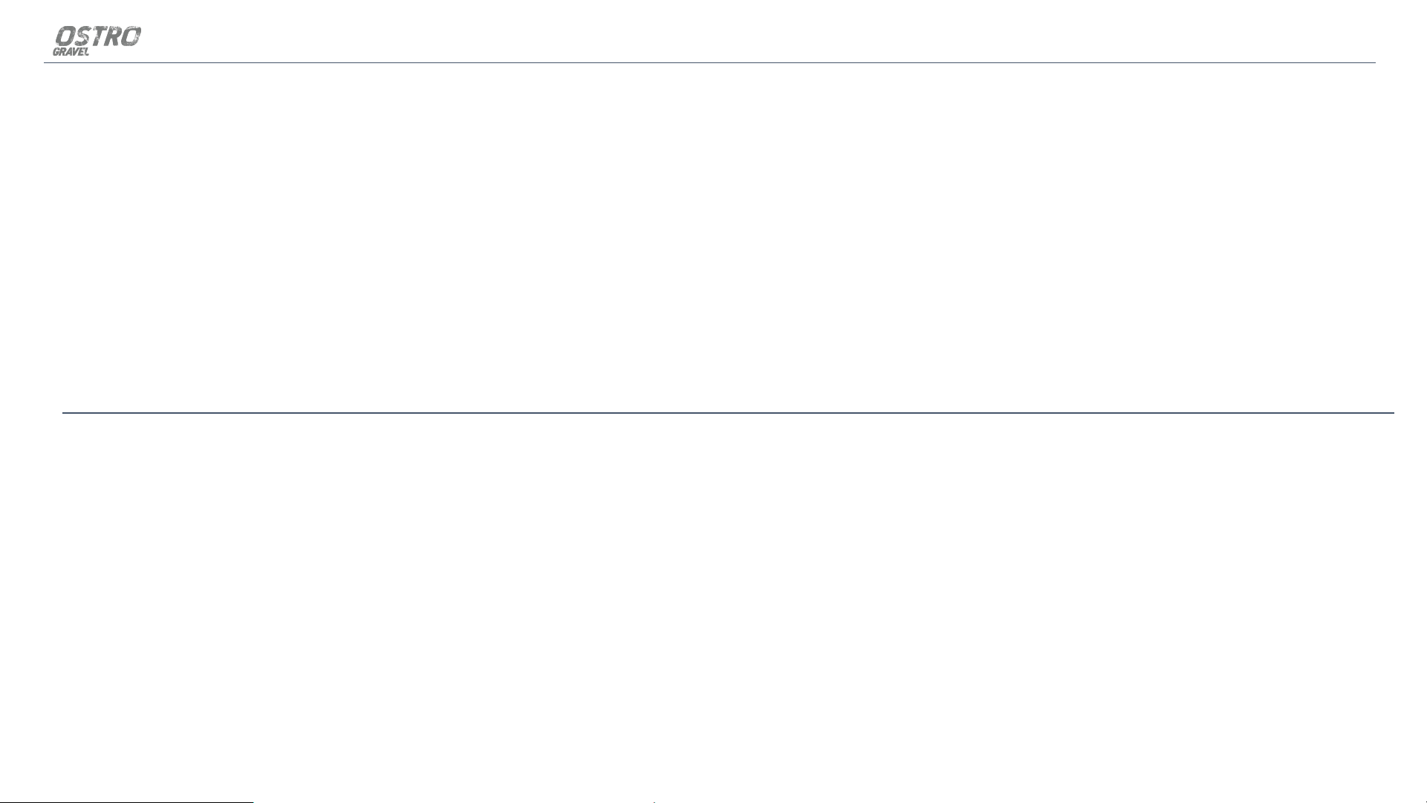
Task: Click the right end of the middle rule
Action: (x=1392, y=412)
